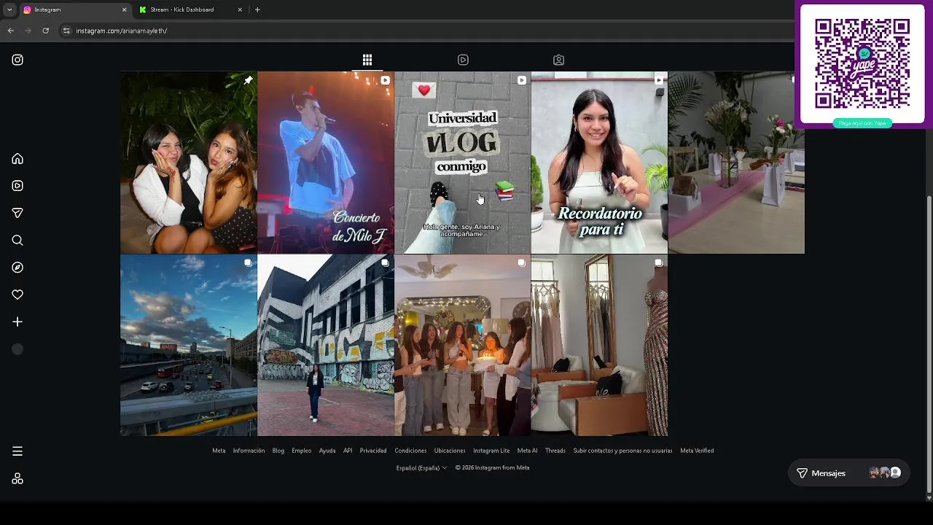
Task: Open Ayuda footer link
Action: (x=327, y=451)
